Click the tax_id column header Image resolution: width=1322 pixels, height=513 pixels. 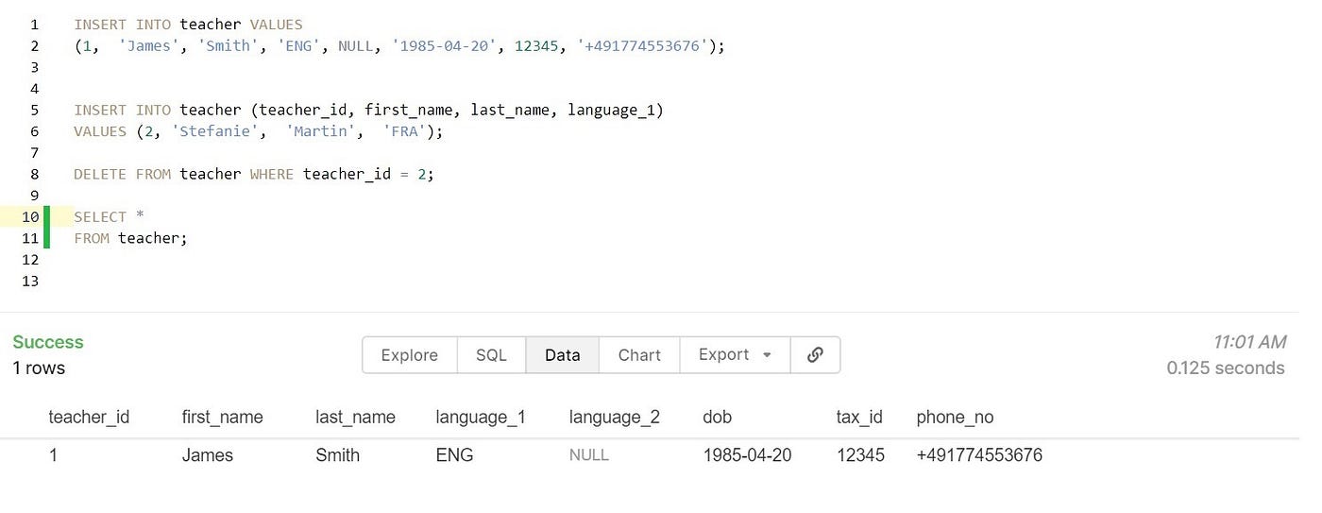[x=859, y=417]
